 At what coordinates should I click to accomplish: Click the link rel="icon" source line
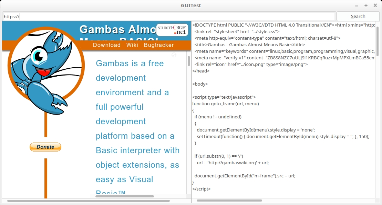pyautogui.click(x=251, y=65)
